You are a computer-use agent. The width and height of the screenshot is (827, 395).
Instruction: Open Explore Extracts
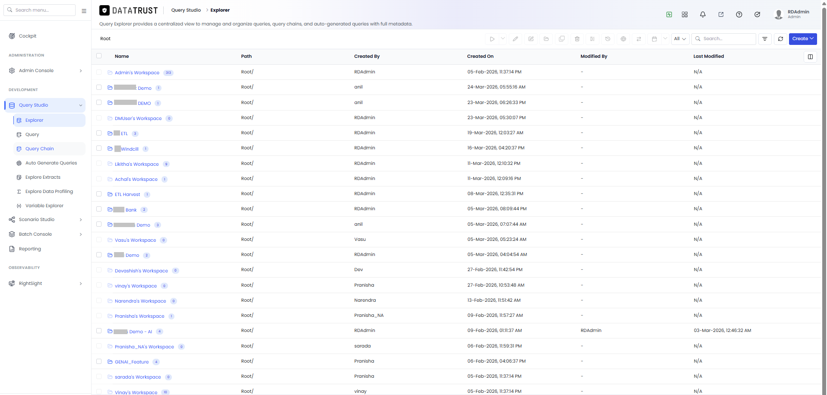43,177
